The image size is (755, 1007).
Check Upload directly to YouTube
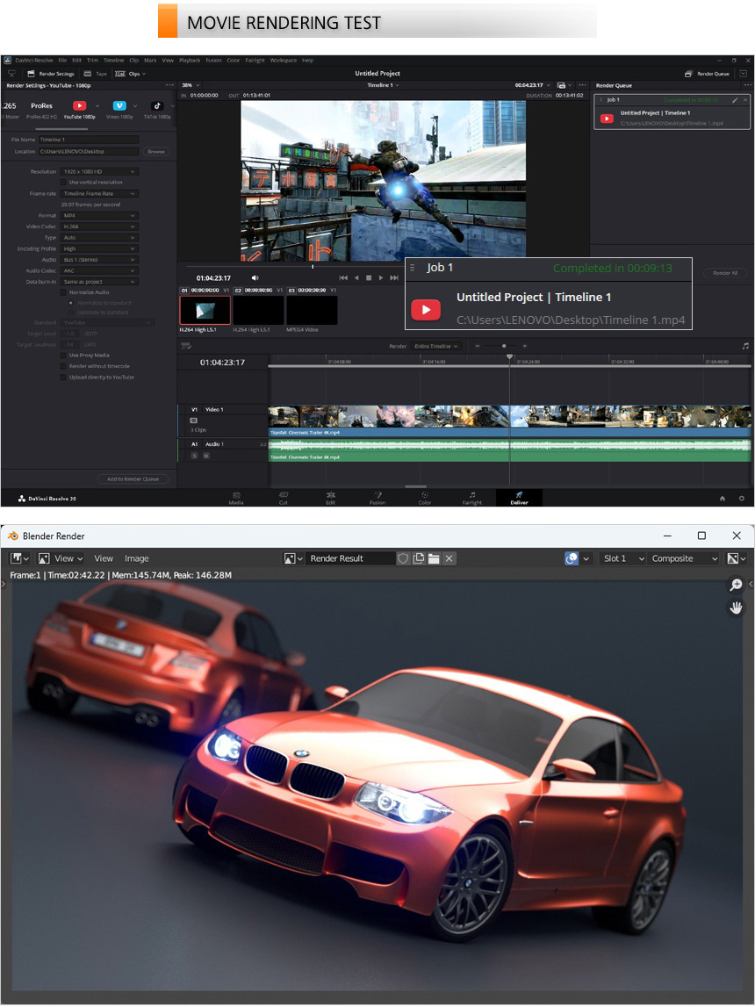pyautogui.click(x=63, y=377)
